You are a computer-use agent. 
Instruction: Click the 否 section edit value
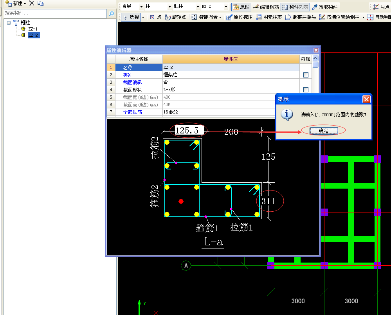click(x=231, y=82)
